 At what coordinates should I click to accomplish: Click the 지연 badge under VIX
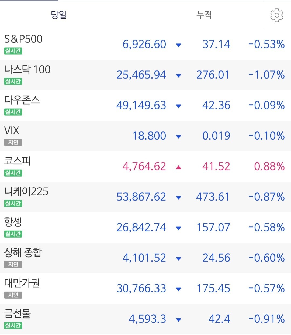point(13,143)
